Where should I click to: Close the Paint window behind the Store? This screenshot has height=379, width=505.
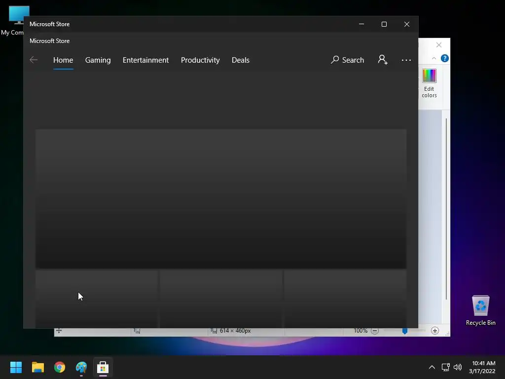coord(438,45)
